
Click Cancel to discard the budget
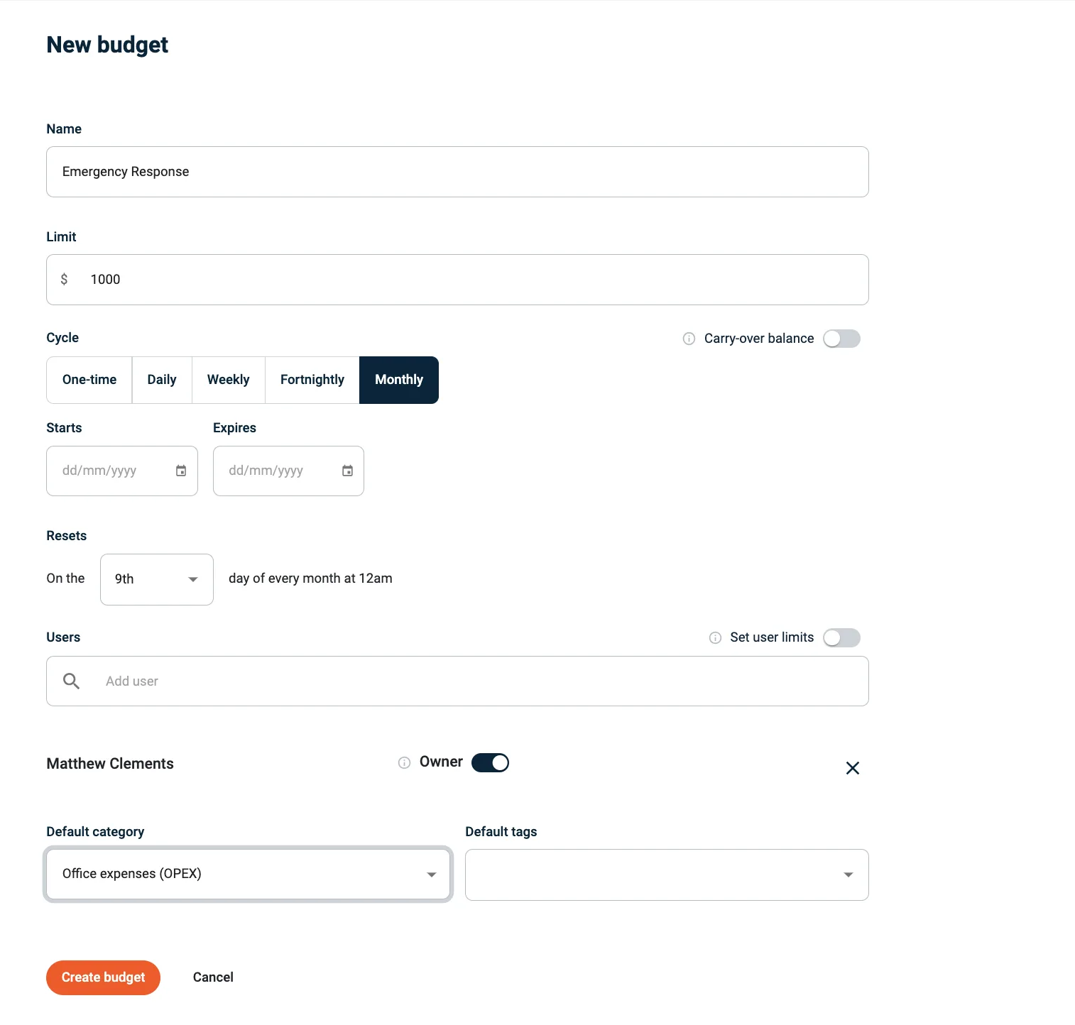click(x=212, y=977)
